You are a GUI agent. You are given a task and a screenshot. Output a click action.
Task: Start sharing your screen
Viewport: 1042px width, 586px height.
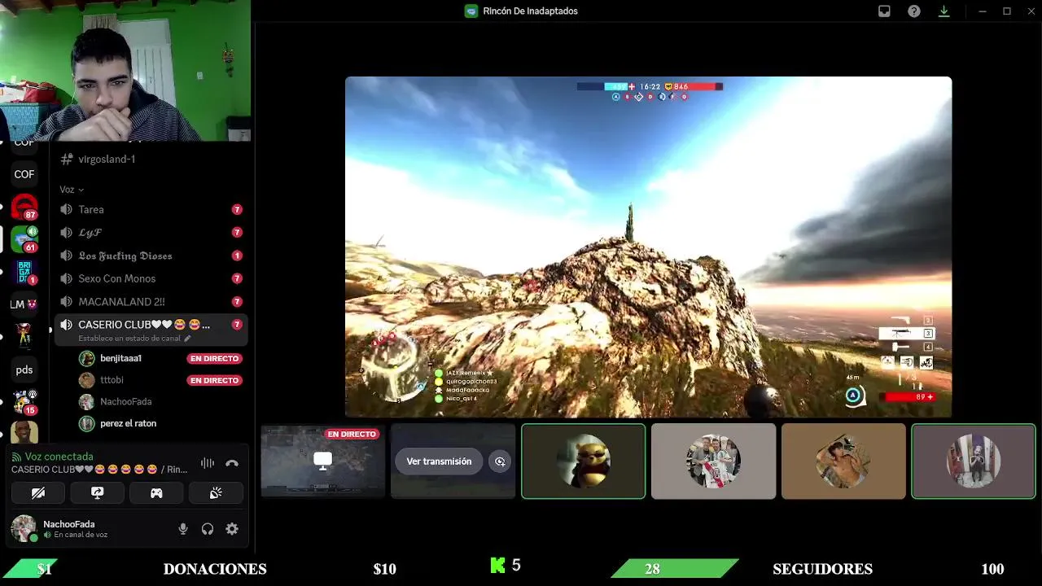pos(97,492)
